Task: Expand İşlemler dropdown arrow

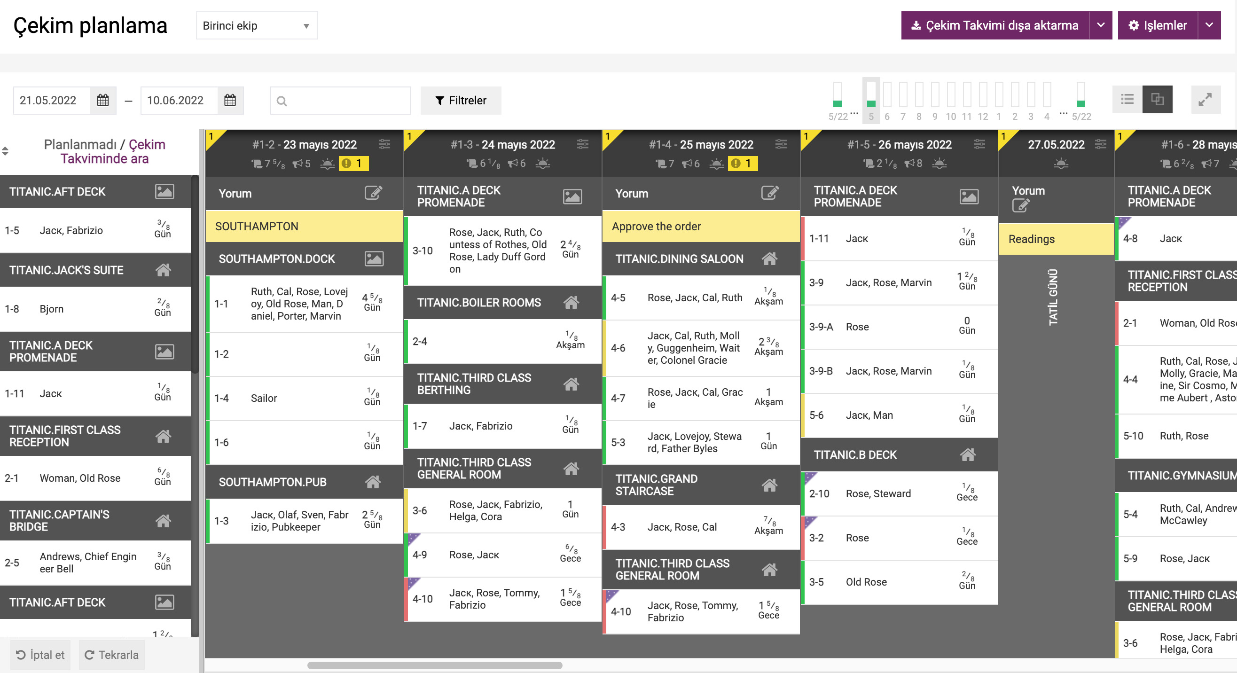Action: 1210,25
